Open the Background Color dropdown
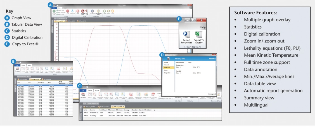The width and height of the screenshot is (315, 130). coord(165,98)
